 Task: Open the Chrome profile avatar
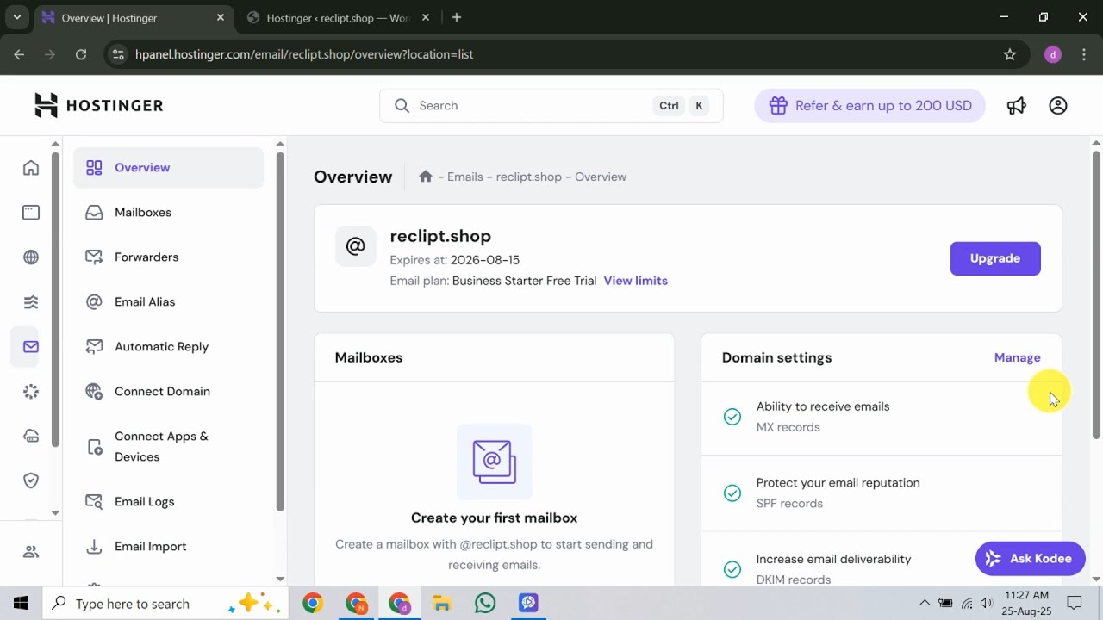1052,54
